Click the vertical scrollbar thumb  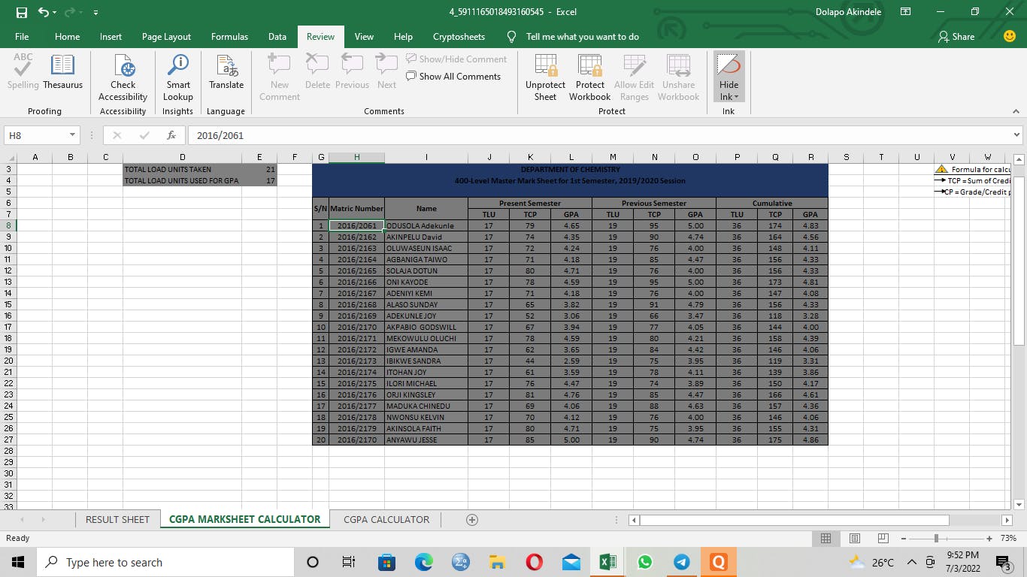click(1019, 259)
